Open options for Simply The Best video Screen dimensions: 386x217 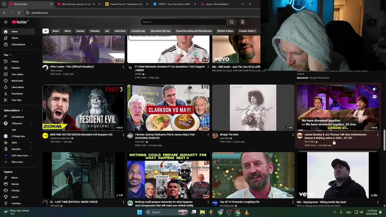click(x=293, y=135)
